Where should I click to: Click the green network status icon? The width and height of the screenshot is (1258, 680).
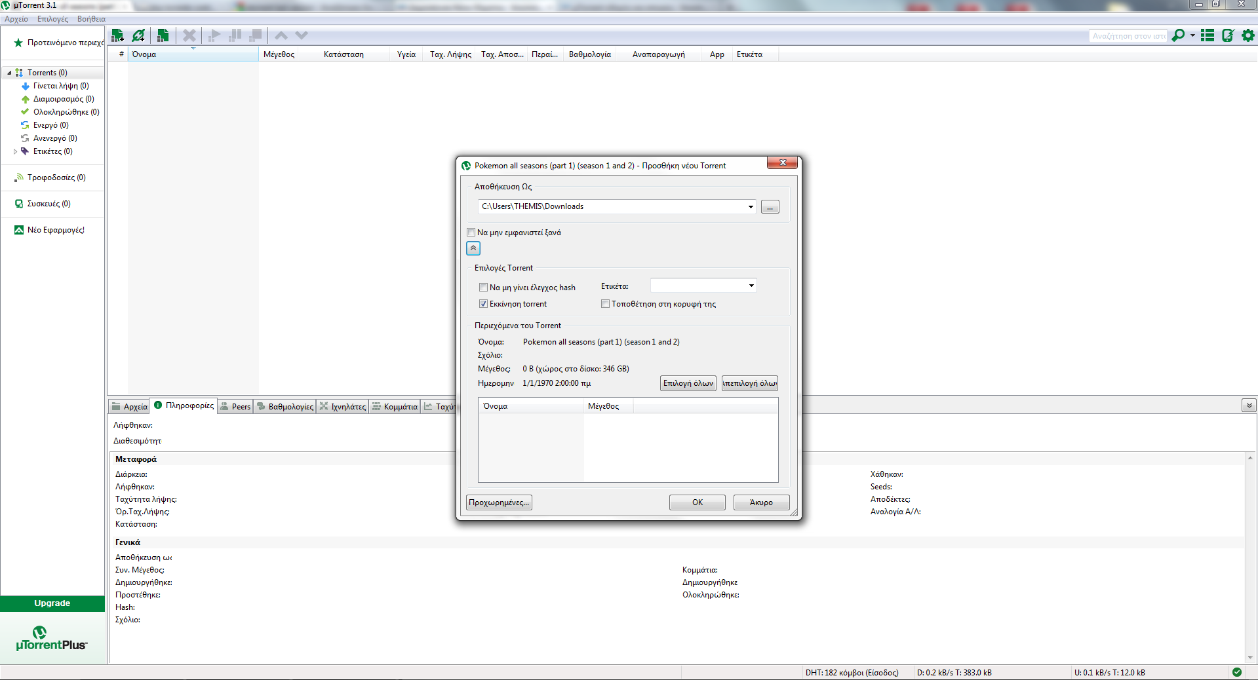point(1237,672)
